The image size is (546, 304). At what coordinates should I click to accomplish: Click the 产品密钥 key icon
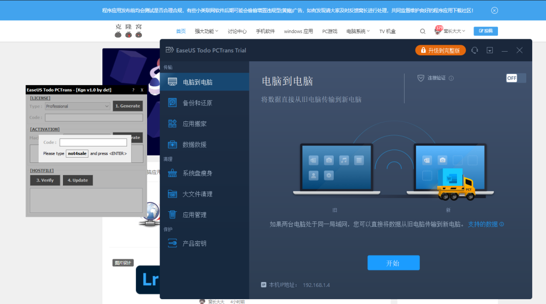point(172,243)
